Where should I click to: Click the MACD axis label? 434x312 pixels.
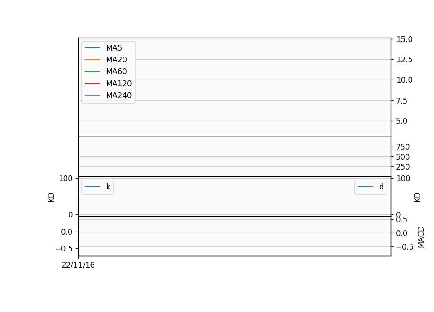coord(421,237)
